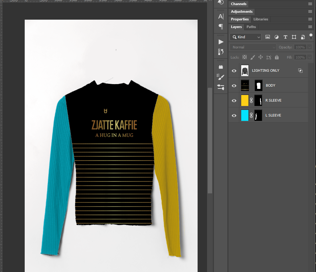Image resolution: width=316 pixels, height=272 pixels.
Task: Hide the LIGHTING ONLY layer
Action: [234, 70]
